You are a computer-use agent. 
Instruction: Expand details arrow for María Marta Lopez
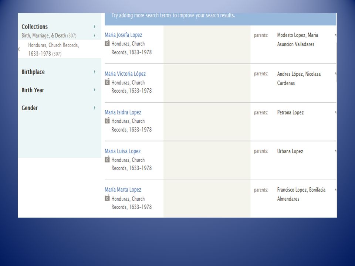point(335,190)
